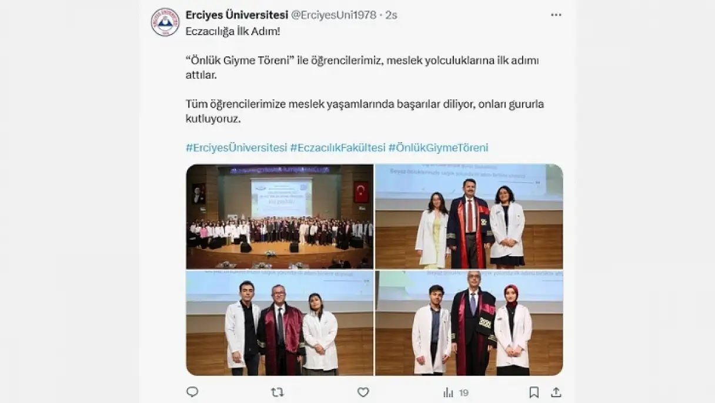Open the bottom-left photo with maroon gown
The width and height of the screenshot is (715, 403).
(280, 323)
